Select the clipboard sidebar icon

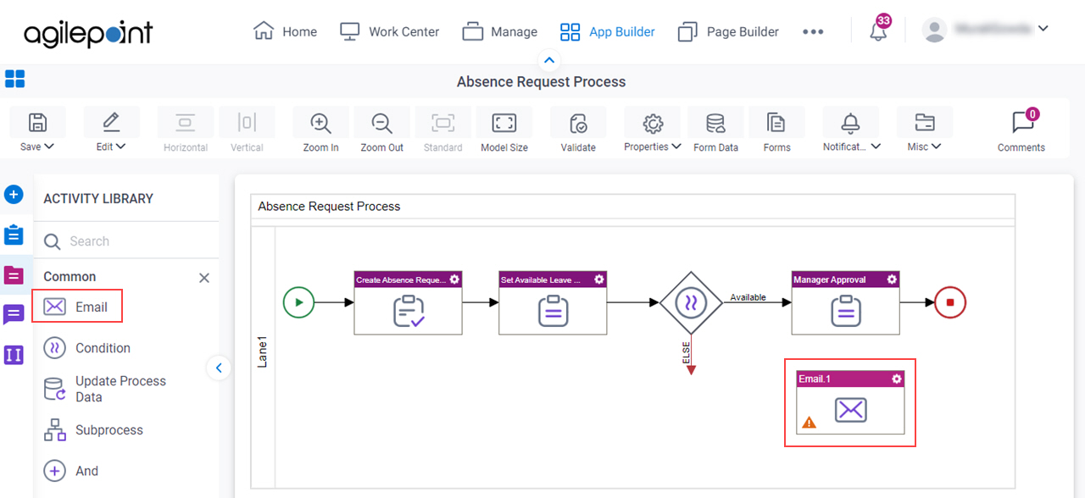[14, 235]
